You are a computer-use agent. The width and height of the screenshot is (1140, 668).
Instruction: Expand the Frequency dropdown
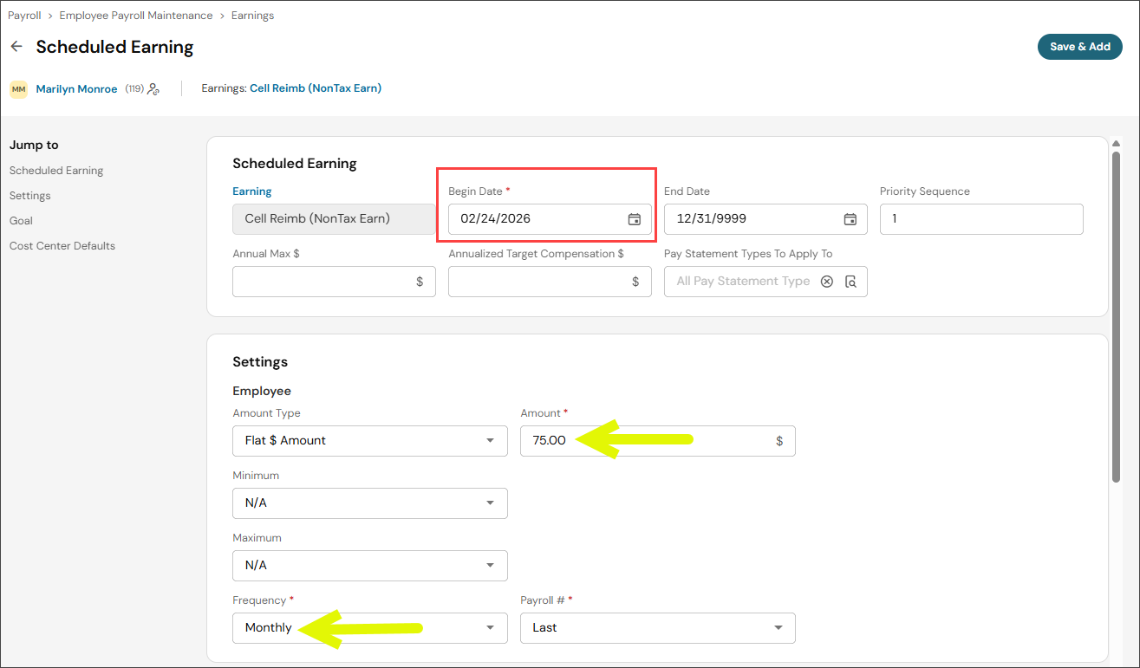[370, 628]
